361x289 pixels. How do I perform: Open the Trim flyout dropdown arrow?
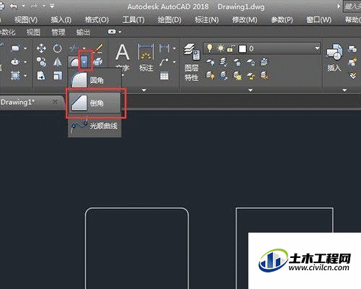pos(84,48)
